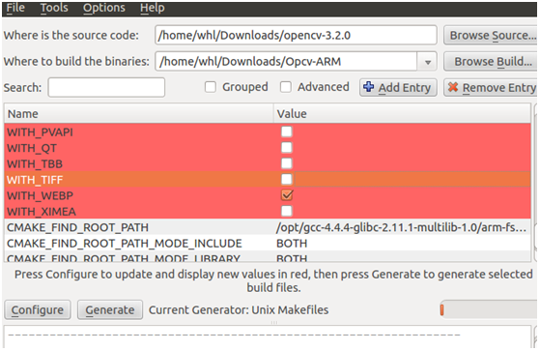Click the Browse Build button
Image resolution: width=540 pixels, height=351 pixels.
point(491,61)
